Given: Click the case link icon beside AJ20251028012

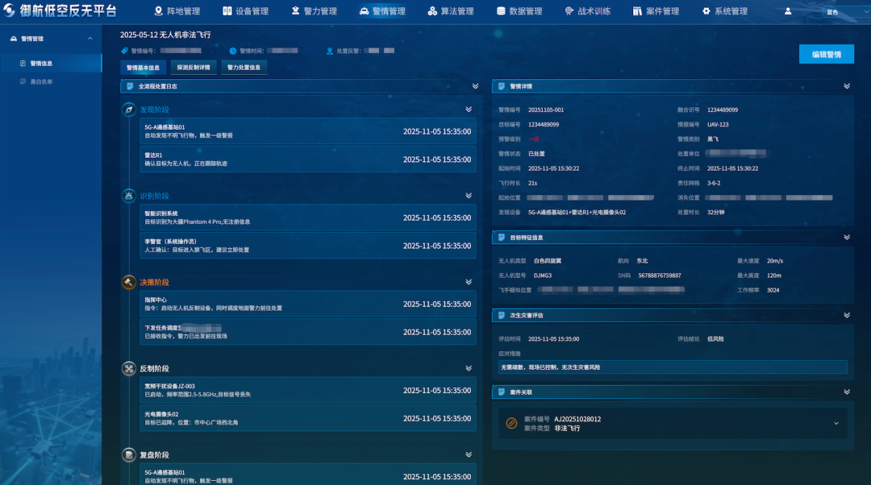Looking at the screenshot, I should coord(511,424).
